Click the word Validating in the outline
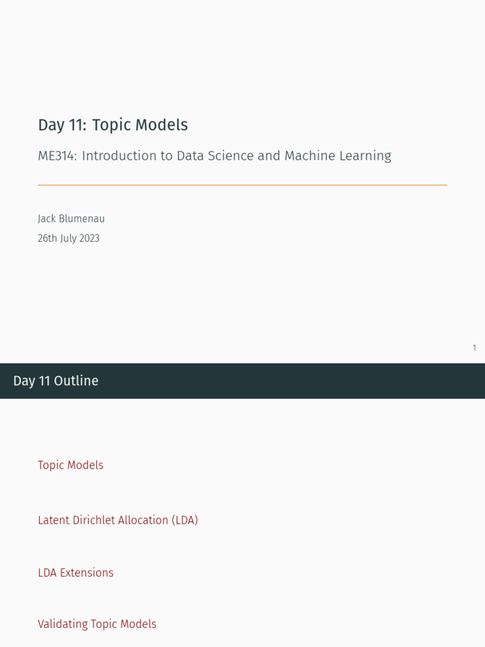This screenshot has height=647, width=485. [63, 624]
